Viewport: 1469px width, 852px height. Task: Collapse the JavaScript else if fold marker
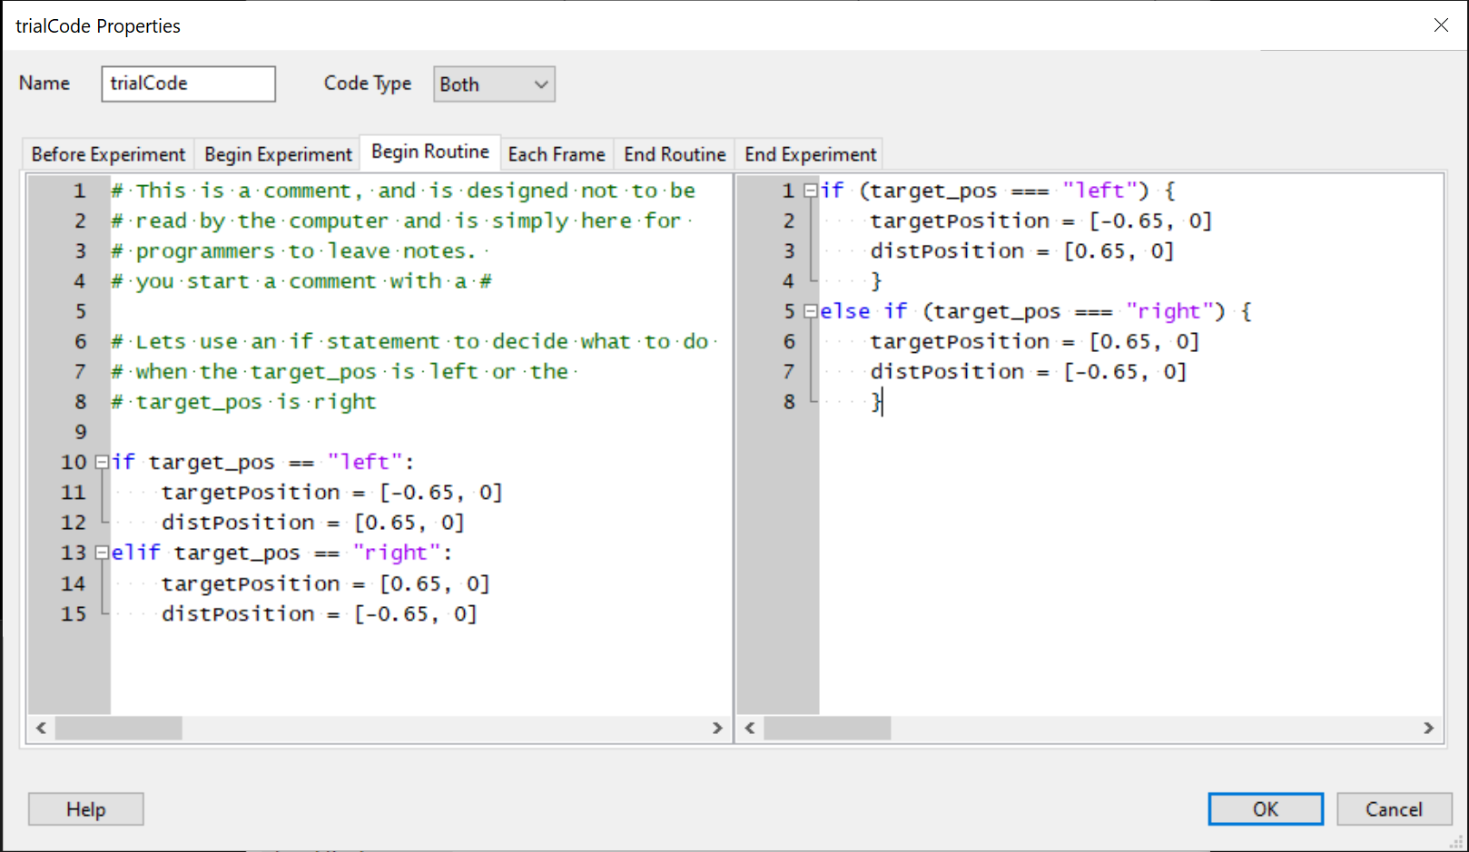(811, 311)
